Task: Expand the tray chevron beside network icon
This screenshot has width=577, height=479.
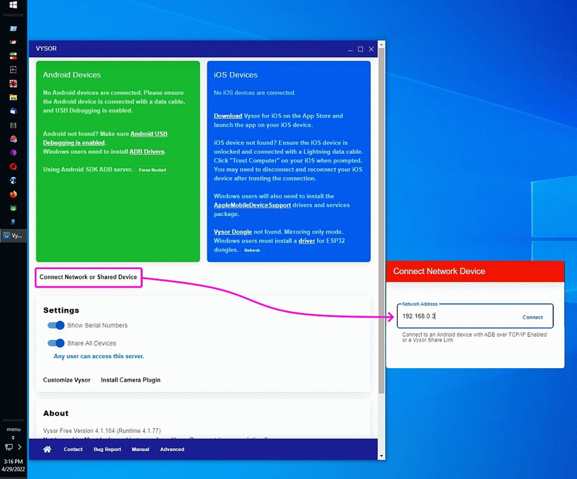Action: click(20, 447)
